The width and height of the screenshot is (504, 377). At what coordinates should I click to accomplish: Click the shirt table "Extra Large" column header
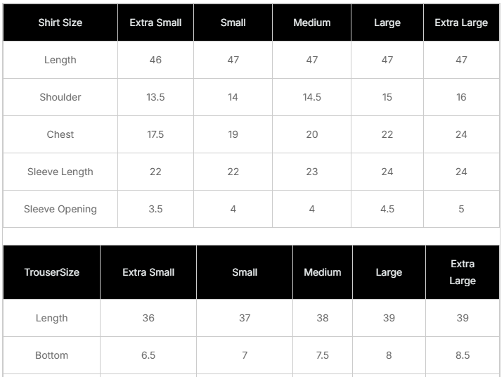coord(461,23)
